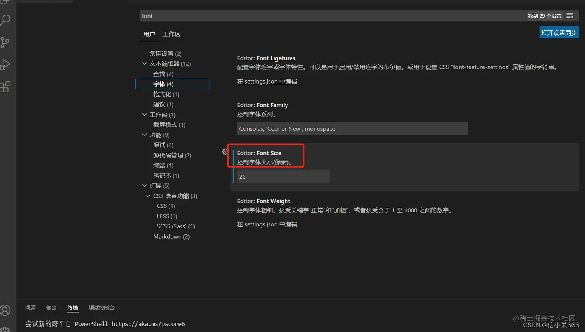Open the 输出 panel tab
The width and height of the screenshot is (585, 332).
[x=51, y=308]
